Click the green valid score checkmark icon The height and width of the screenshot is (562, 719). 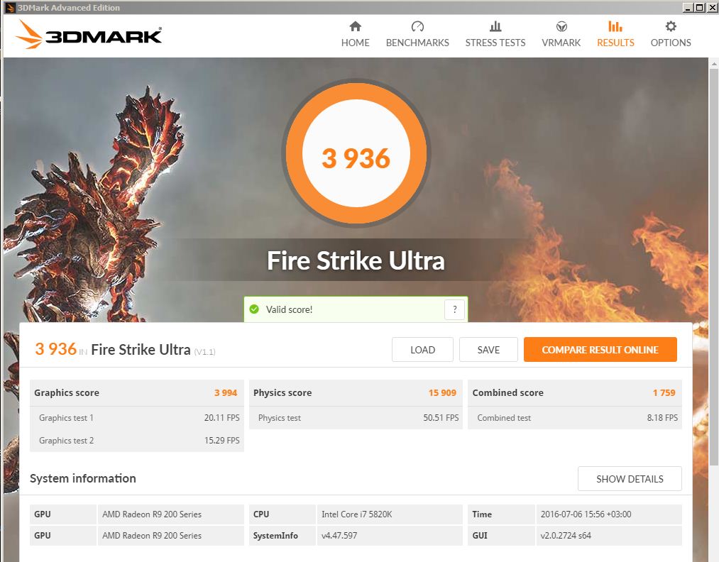point(254,309)
